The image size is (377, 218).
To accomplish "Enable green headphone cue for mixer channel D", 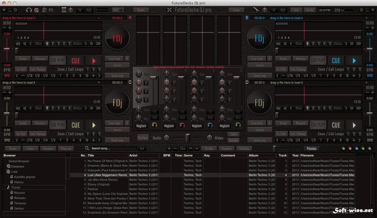I will 238,126.
